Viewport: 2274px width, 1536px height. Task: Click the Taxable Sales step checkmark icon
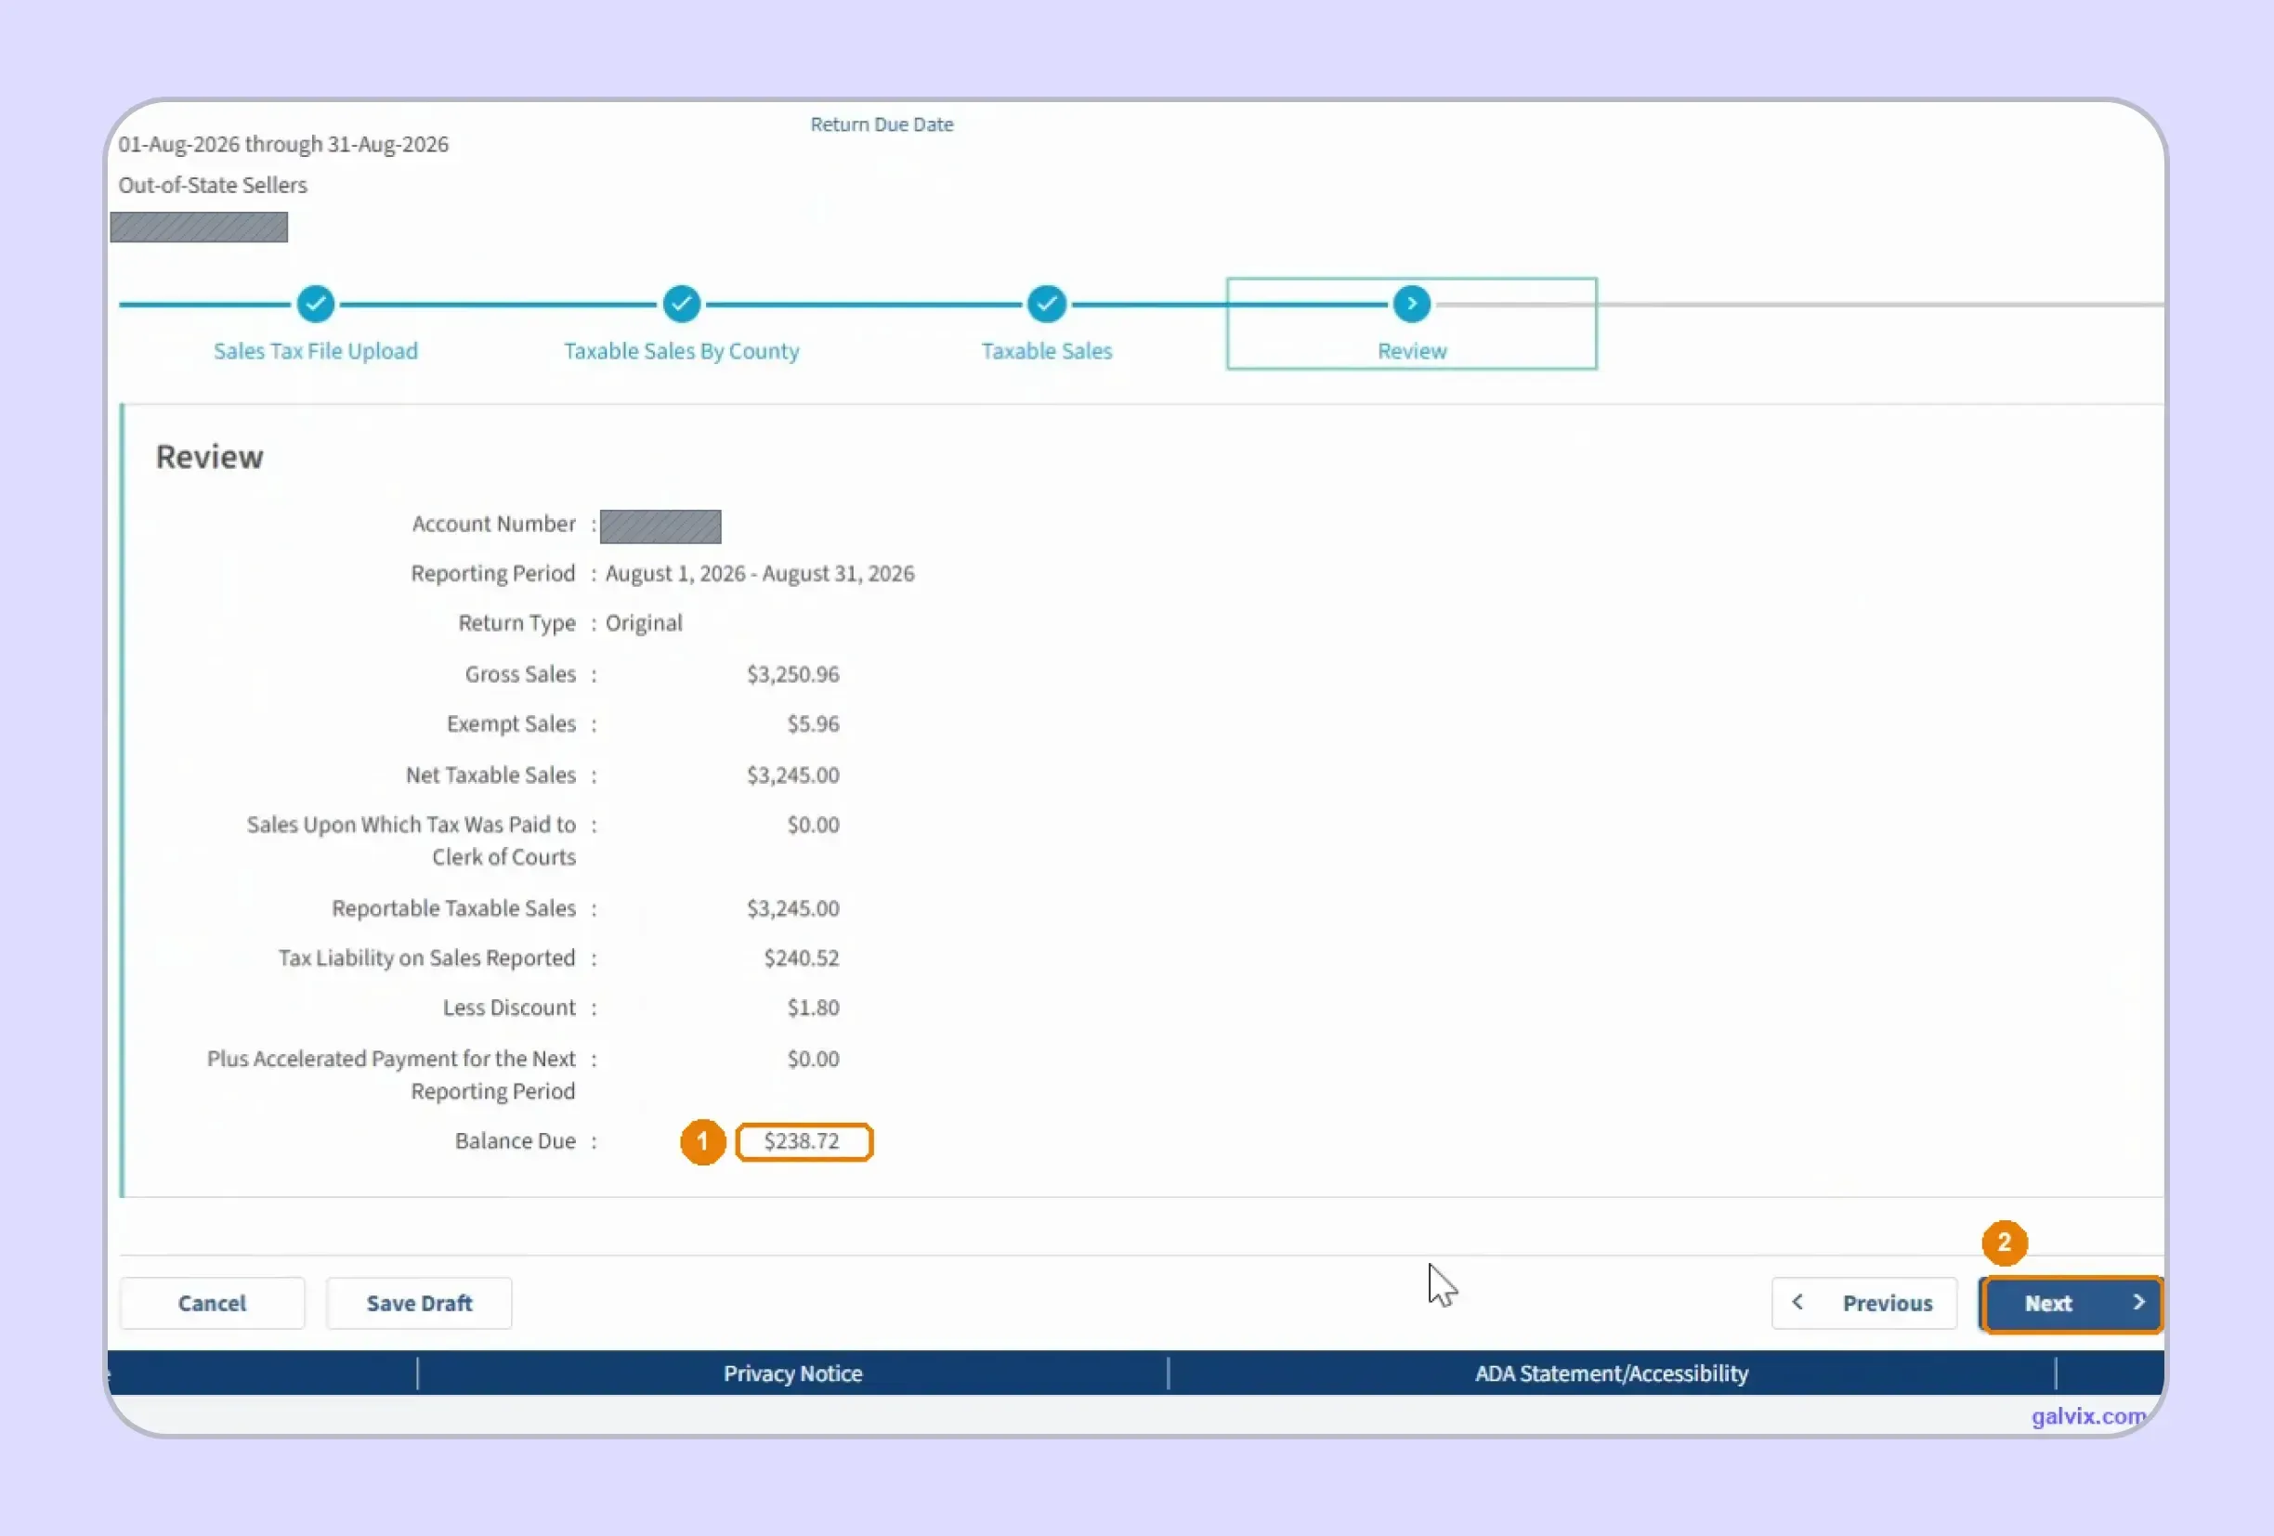(x=1046, y=305)
